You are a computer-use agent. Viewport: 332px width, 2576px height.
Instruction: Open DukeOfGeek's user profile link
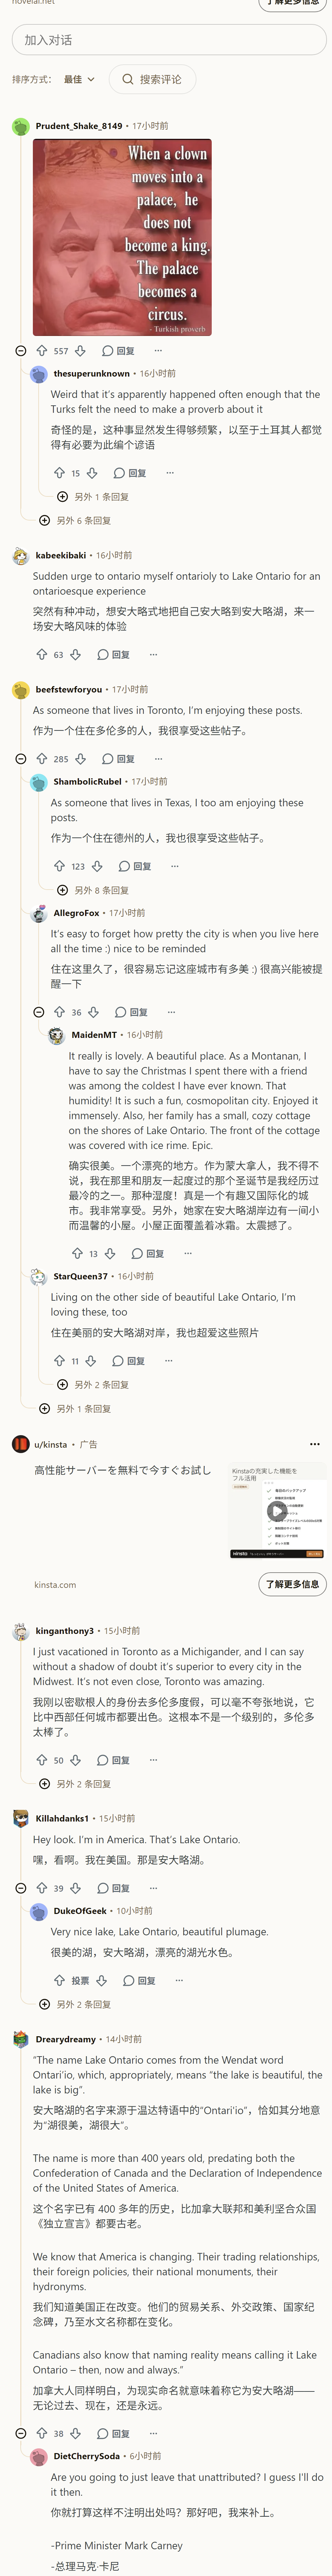pyautogui.click(x=80, y=1910)
